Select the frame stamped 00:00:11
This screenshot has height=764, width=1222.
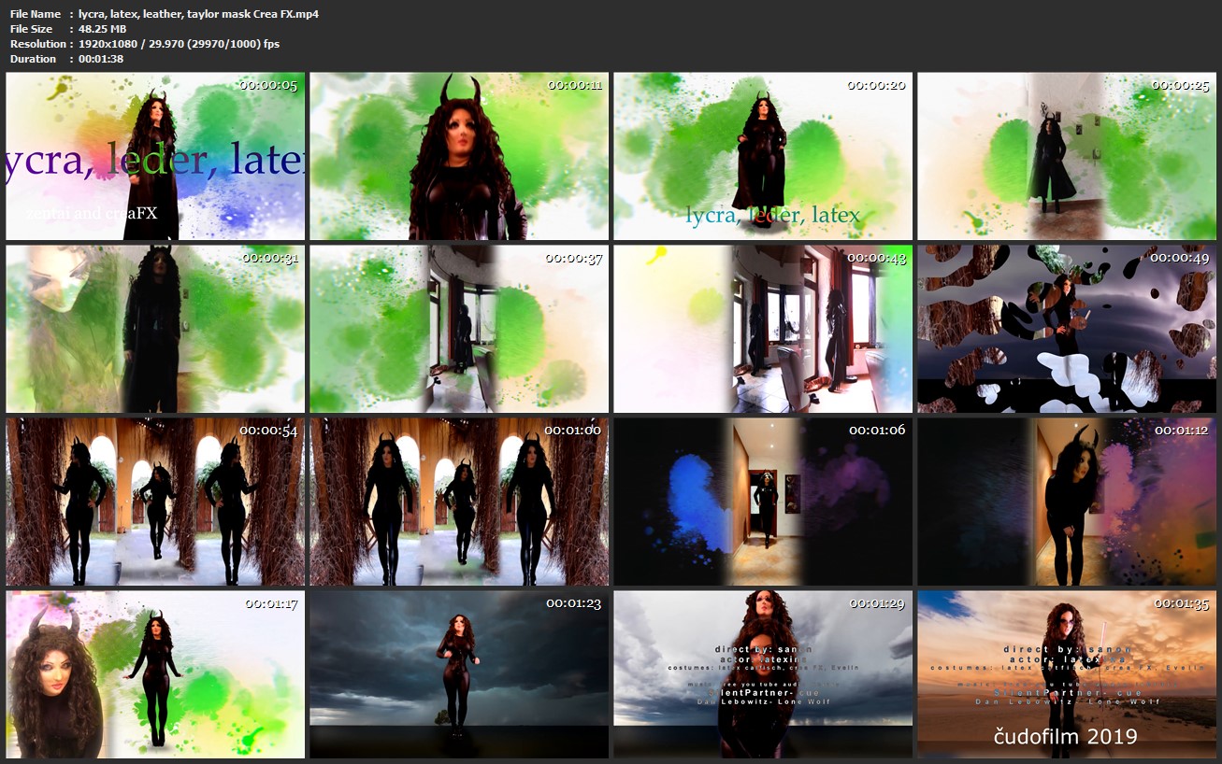click(x=459, y=156)
